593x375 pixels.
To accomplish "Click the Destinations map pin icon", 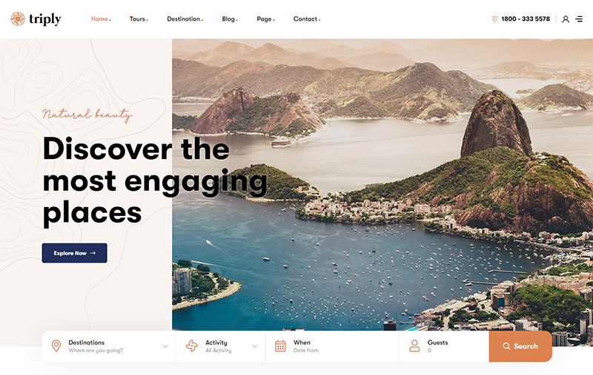I will (56, 345).
